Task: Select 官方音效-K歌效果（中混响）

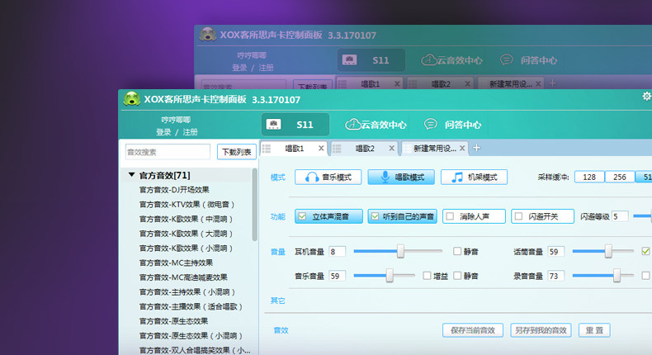Action: pos(186,219)
